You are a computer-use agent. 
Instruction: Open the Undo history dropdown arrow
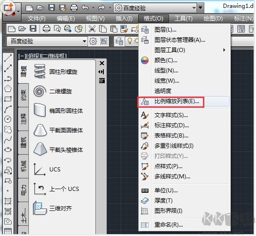93,7
